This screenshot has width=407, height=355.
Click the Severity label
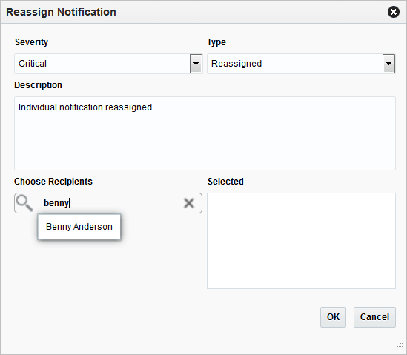click(31, 42)
